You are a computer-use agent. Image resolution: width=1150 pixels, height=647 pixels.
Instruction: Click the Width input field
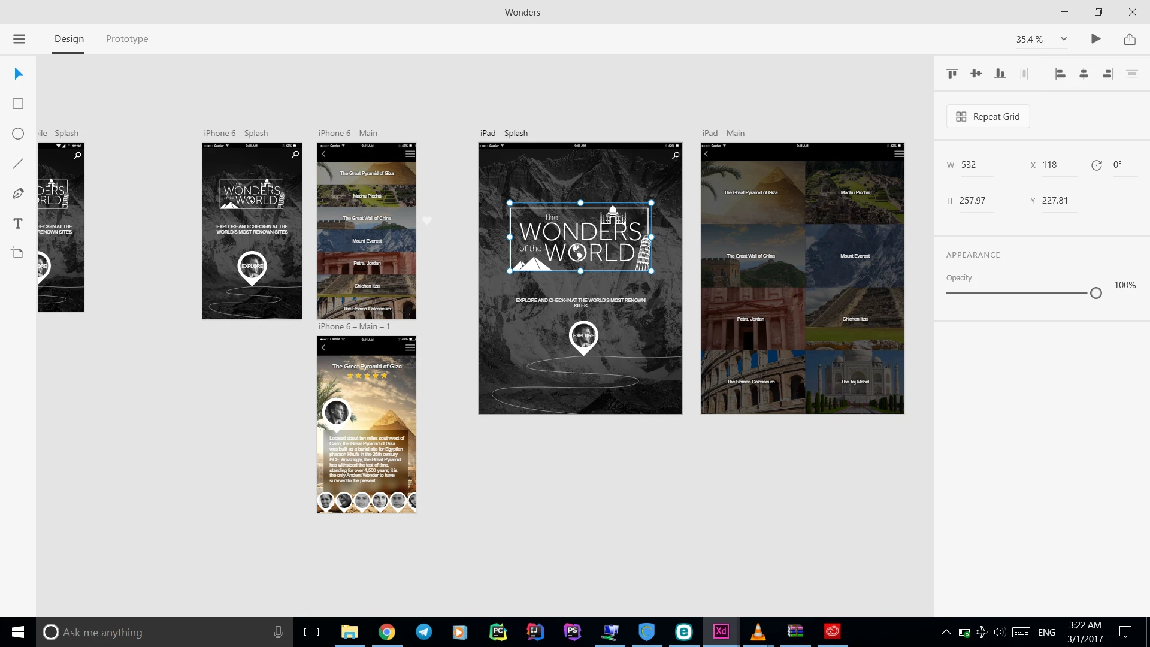click(976, 165)
